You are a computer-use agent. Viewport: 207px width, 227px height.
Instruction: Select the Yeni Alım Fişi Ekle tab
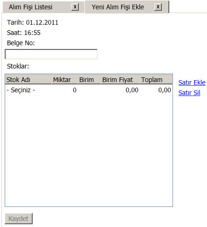coord(117,7)
